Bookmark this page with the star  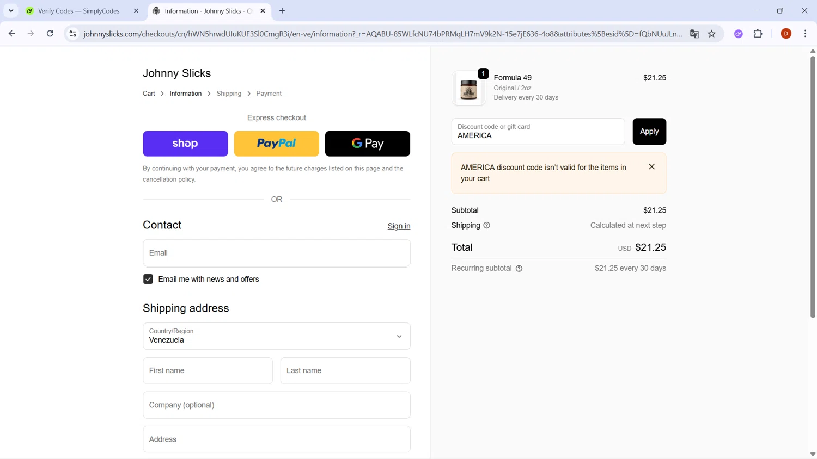coord(712,34)
